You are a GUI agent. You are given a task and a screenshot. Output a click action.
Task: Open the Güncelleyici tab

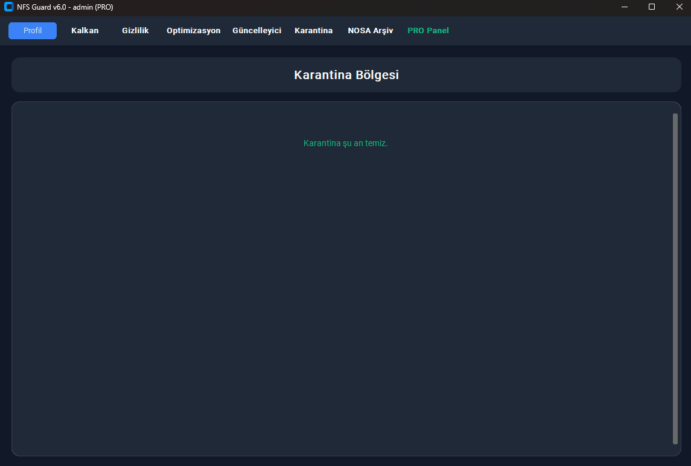click(257, 30)
